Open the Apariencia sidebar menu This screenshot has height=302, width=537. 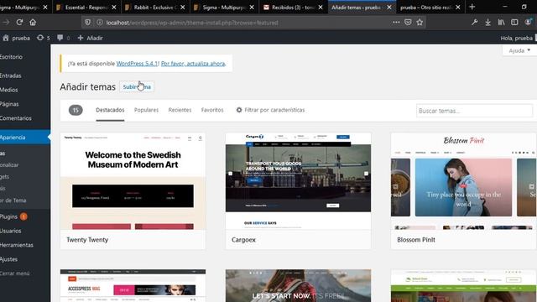coord(25,138)
